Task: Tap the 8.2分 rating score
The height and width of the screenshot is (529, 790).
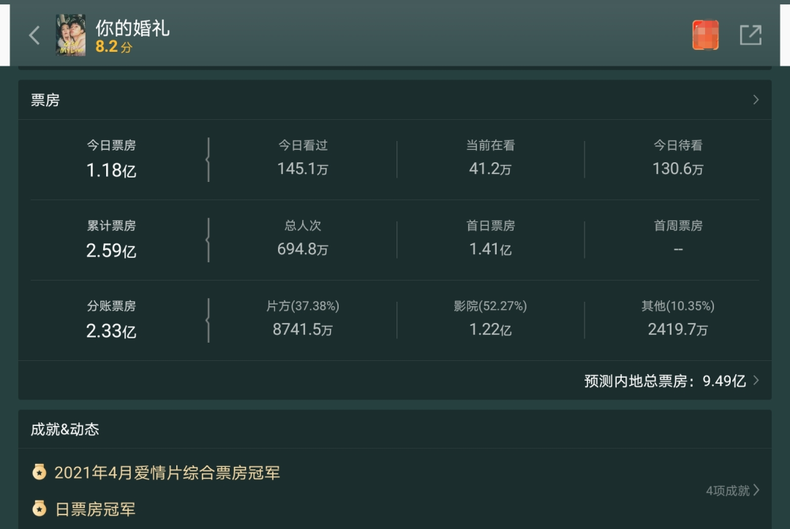Action: point(114,47)
